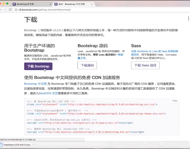Open the Bootstrap 中文网 link
Viewport: 190px width, 149px height.
35,84
